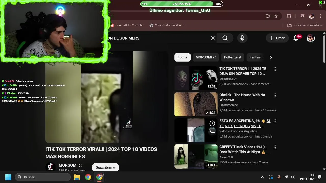Clear the YouTube search box with X
The image size is (326, 183).
[213, 38]
